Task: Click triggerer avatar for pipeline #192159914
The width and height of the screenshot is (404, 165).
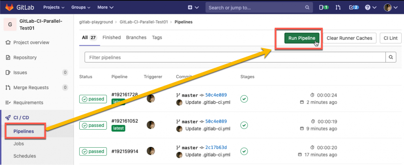Action: 151,151
